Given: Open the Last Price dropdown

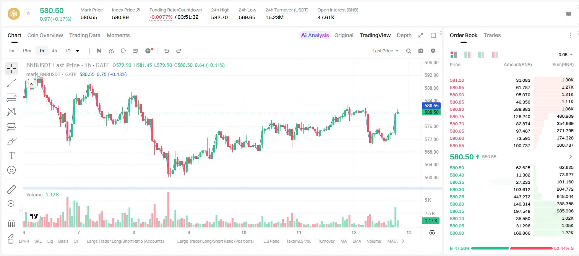Looking at the screenshot, I should (x=385, y=51).
